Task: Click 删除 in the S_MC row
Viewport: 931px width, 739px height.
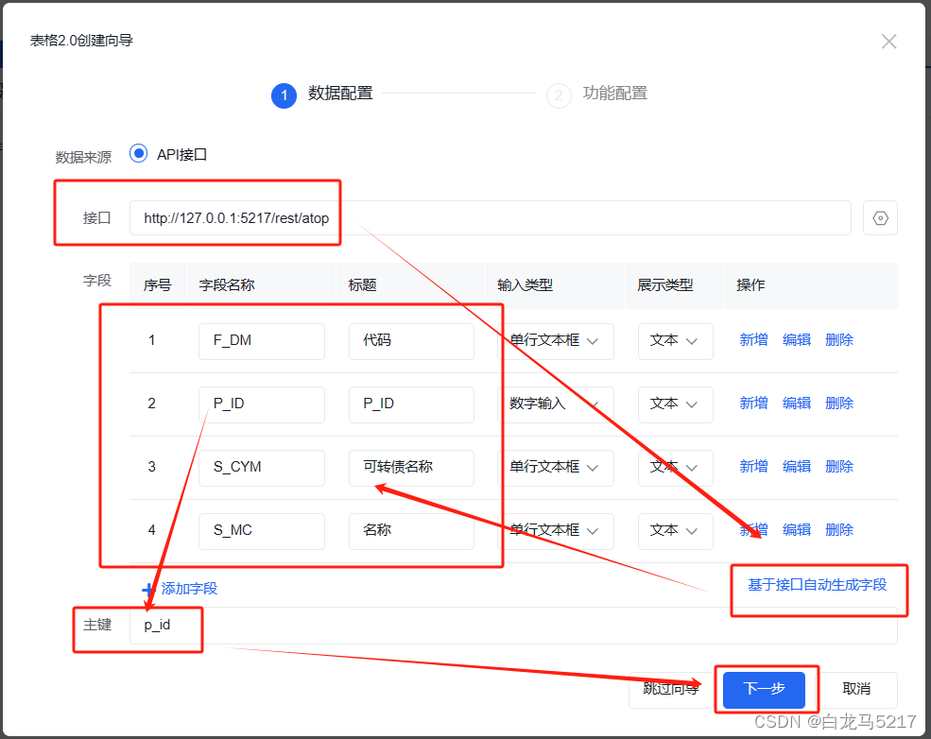Action: [838, 529]
